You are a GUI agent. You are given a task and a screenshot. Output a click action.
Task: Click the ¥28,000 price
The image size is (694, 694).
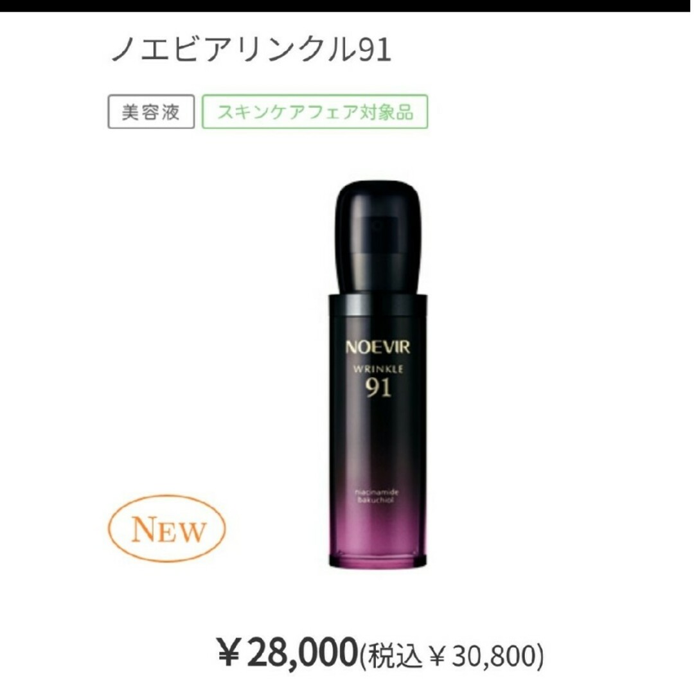click(287, 652)
